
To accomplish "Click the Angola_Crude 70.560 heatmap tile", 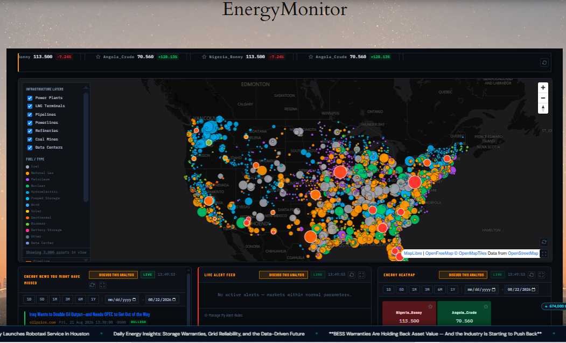I will (464, 313).
